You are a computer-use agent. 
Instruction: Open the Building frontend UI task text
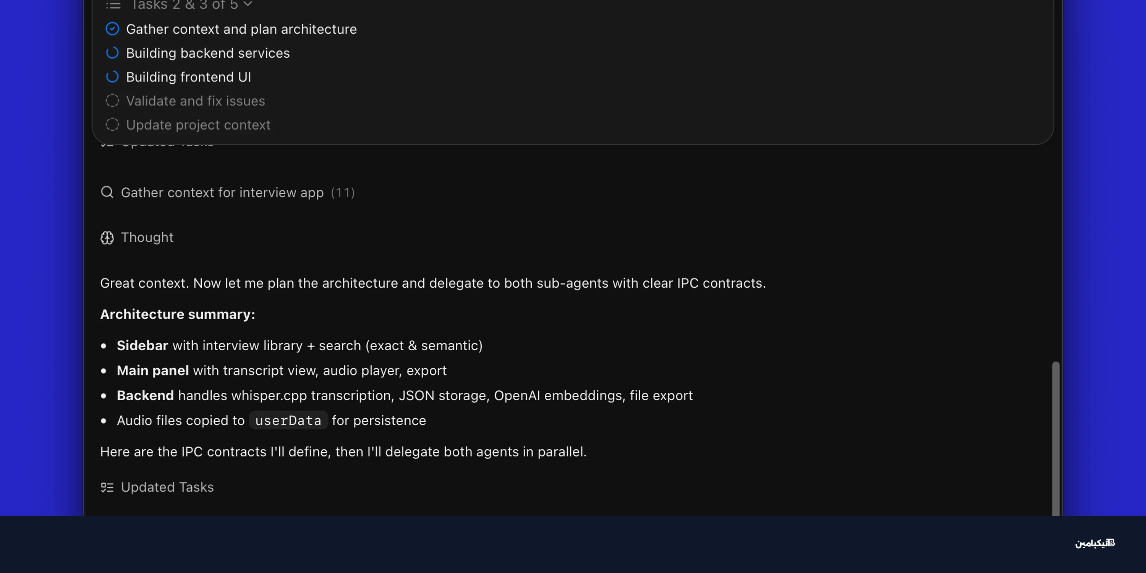click(x=188, y=78)
